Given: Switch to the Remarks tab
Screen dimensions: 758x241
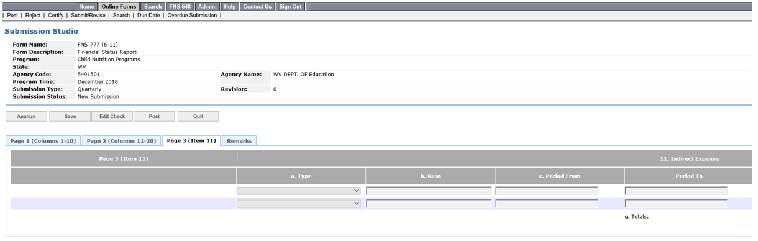Looking at the screenshot, I should tap(239, 141).
